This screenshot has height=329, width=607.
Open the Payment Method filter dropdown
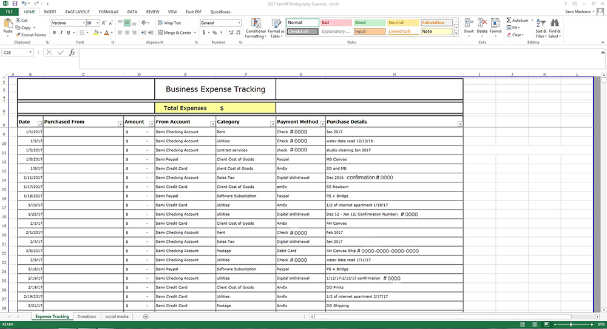322,124
